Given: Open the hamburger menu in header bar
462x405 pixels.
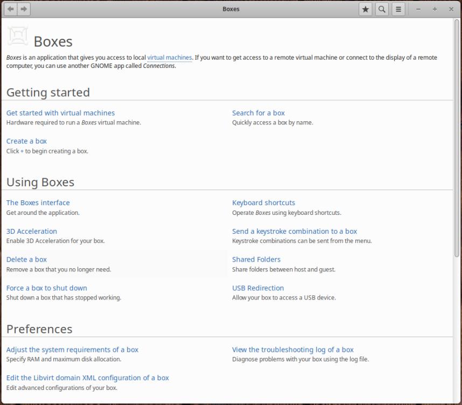Looking at the screenshot, I should pos(398,10).
